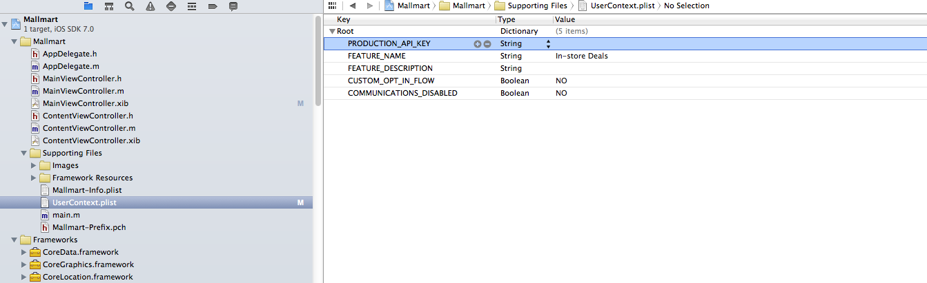Screen dimensions: 927x283
Task: Open the String type stepper for PRODUCTION_API_KEY
Action: pos(549,43)
